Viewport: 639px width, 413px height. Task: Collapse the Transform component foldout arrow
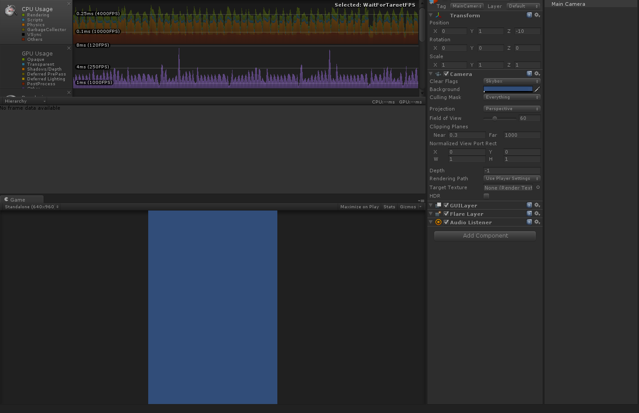(x=431, y=15)
